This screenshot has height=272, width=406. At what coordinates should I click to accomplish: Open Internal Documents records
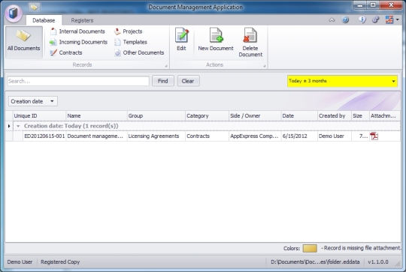click(77, 31)
